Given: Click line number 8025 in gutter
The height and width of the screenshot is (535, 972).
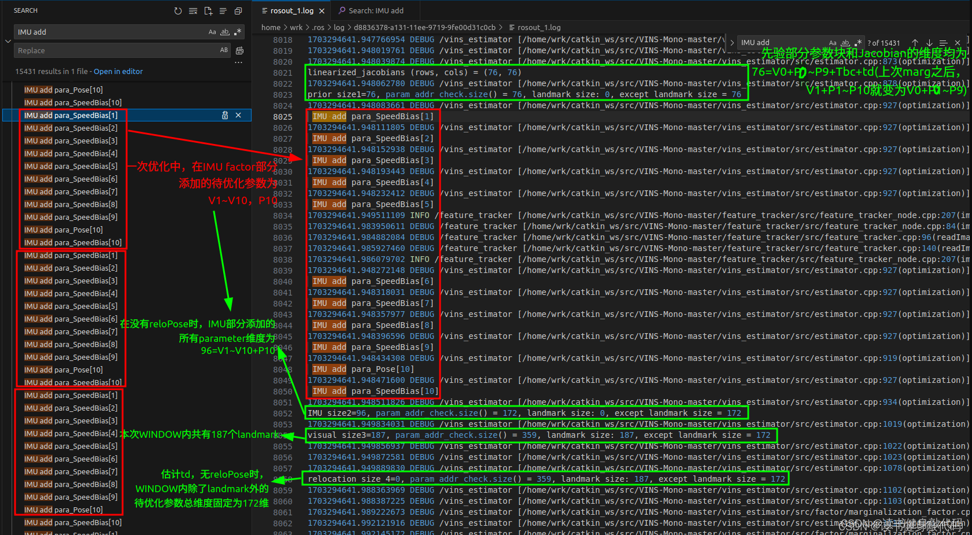Looking at the screenshot, I should click(x=283, y=117).
